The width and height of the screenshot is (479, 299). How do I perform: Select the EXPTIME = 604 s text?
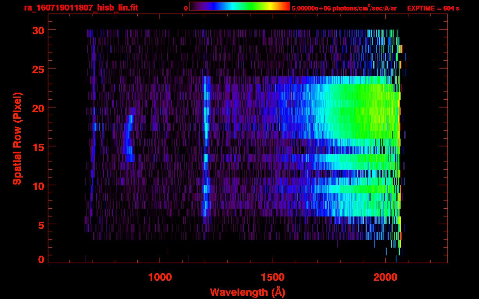[433, 8]
